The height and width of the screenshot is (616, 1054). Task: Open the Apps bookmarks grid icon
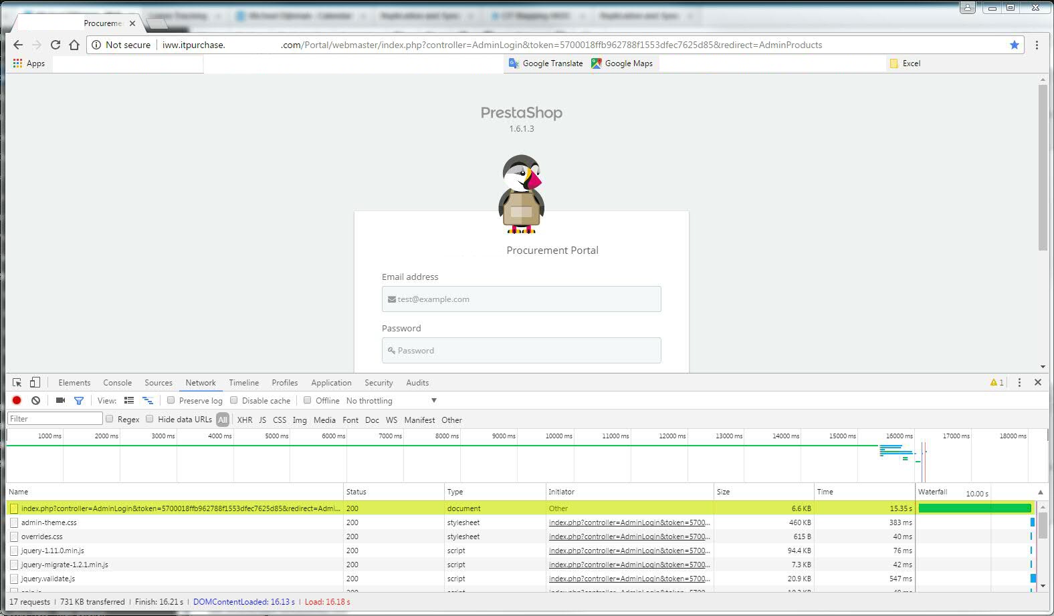point(17,63)
